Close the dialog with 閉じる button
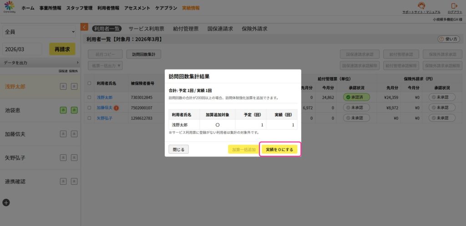466x226 pixels. pos(178,149)
